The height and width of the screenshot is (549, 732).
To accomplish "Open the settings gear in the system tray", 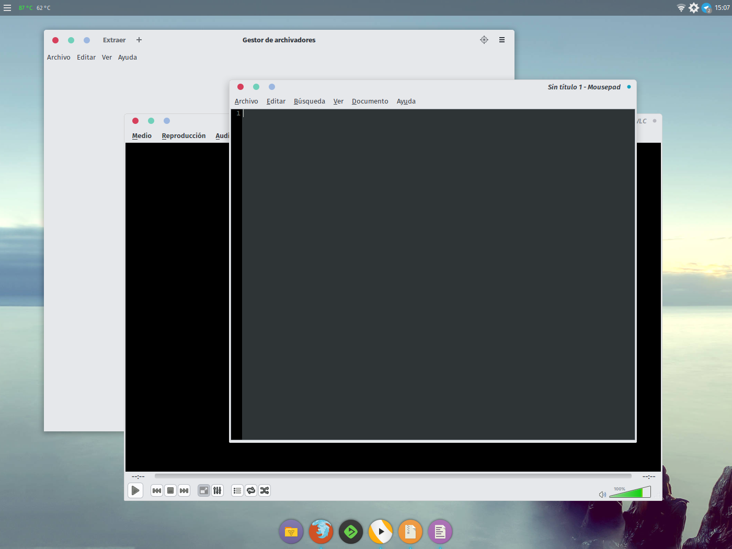I will tap(694, 8).
